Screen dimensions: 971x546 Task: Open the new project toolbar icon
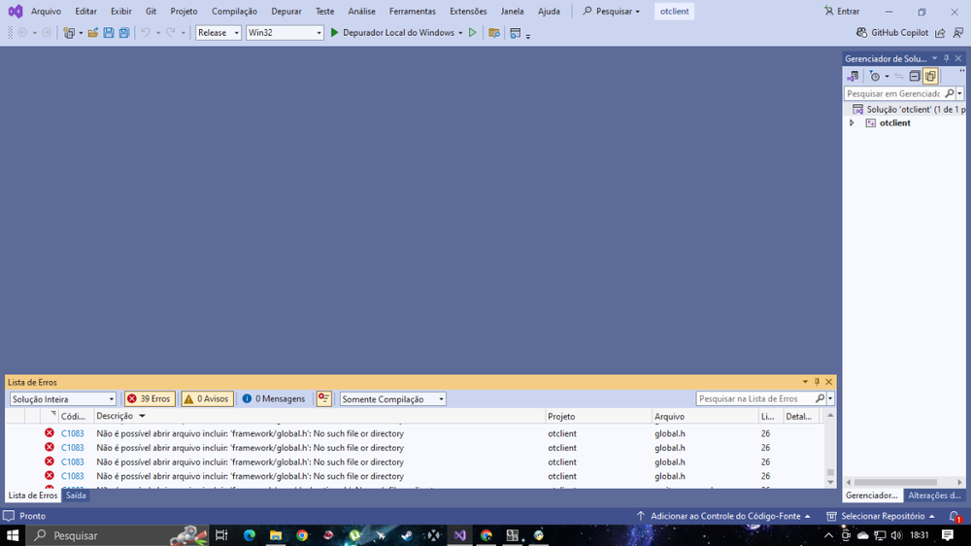coord(69,33)
